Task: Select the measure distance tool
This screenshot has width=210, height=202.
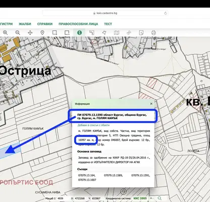Action: [x=92, y=32]
